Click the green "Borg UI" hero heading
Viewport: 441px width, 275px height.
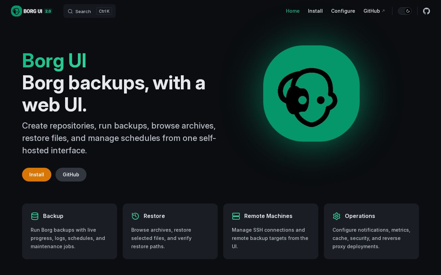coord(54,61)
